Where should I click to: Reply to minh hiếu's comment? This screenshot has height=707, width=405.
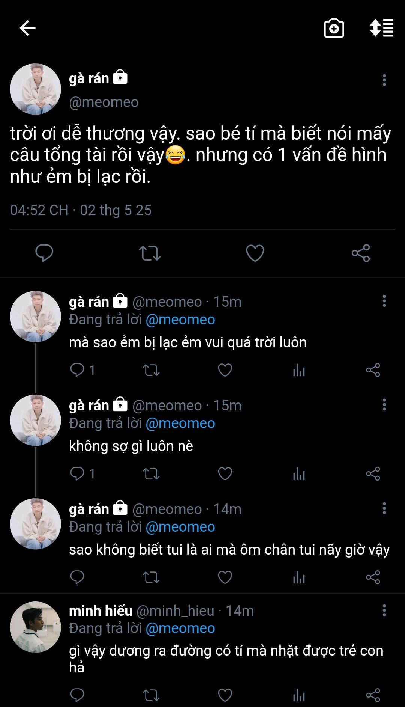pos(77,695)
